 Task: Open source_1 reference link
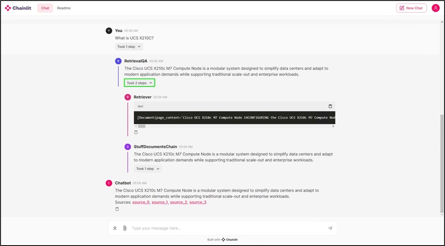[159, 203]
